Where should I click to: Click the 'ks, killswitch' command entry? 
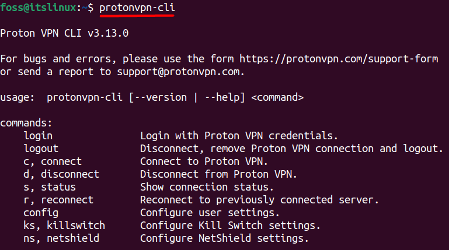64,226
